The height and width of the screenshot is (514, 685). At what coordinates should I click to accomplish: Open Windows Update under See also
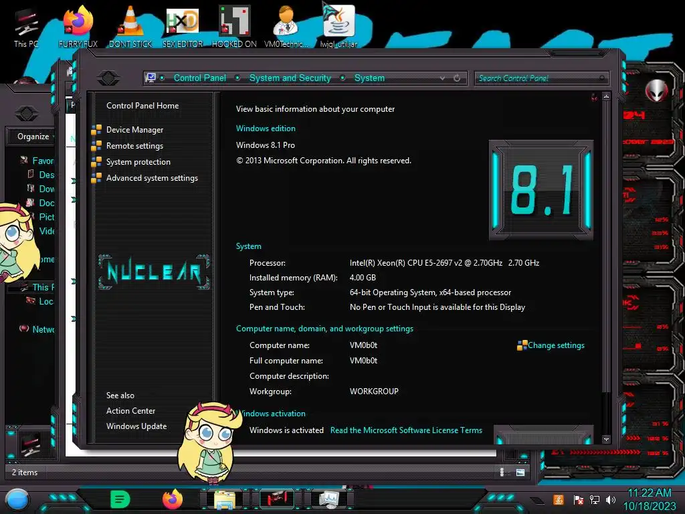(x=136, y=426)
